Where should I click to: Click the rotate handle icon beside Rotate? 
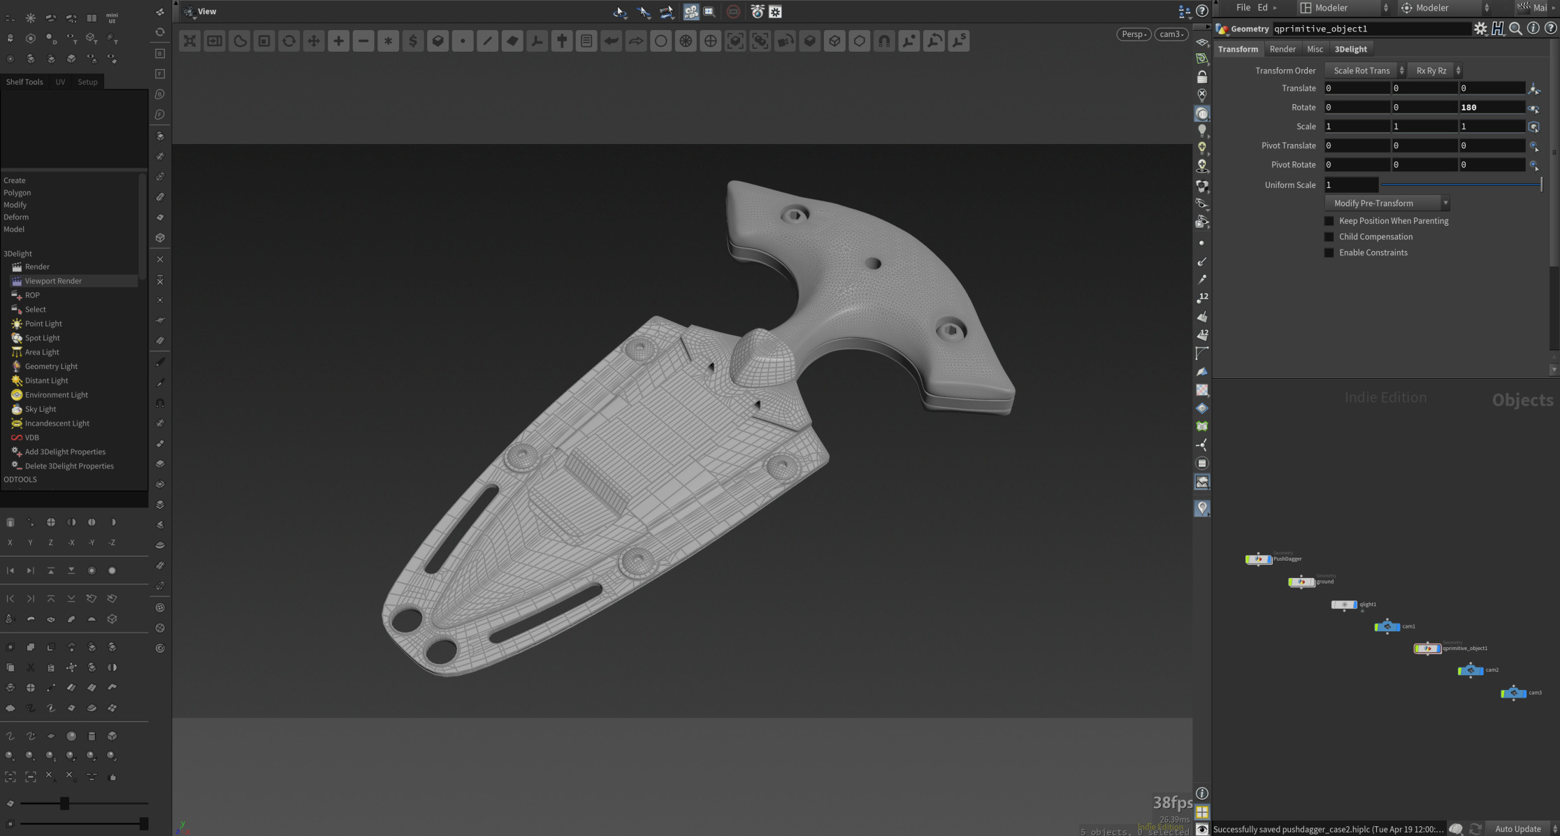point(1533,108)
